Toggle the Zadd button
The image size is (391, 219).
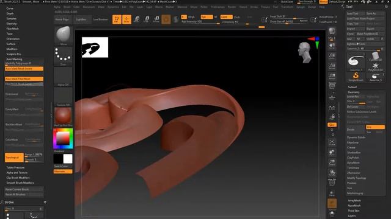(x=227, y=17)
